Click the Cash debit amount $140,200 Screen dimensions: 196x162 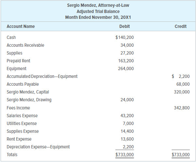(x=124, y=38)
